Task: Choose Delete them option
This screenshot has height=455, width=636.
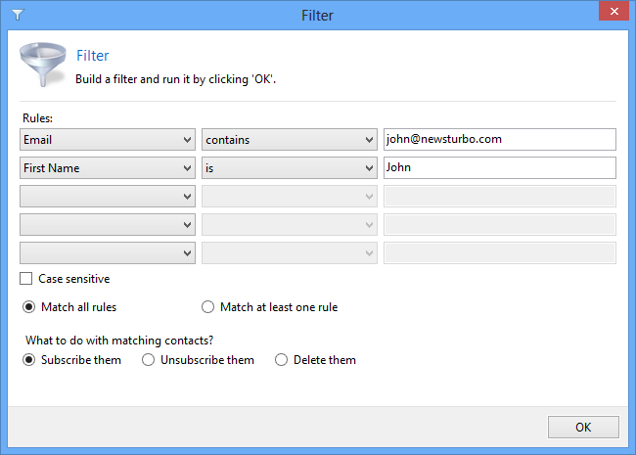Action: pyautogui.click(x=281, y=360)
